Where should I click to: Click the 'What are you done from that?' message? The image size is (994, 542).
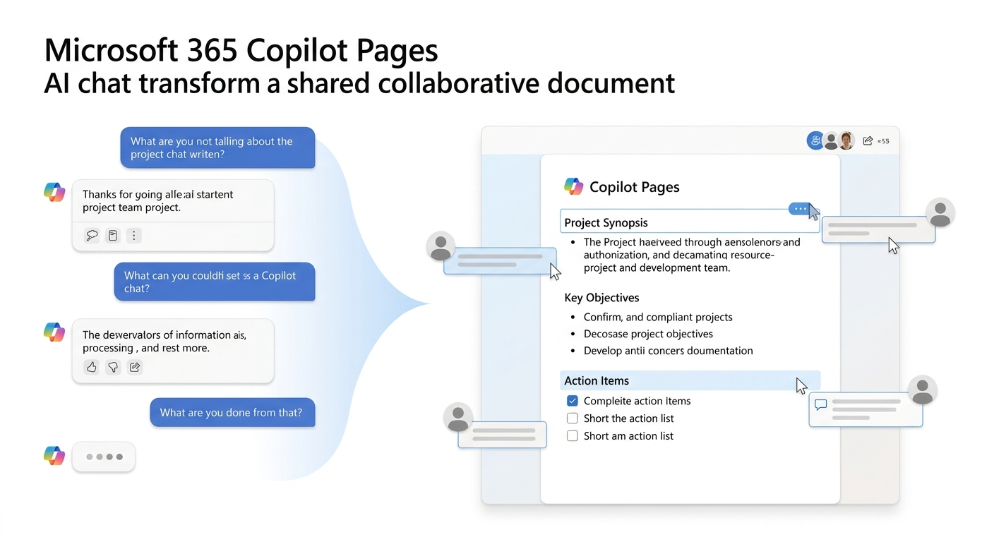pyautogui.click(x=232, y=412)
